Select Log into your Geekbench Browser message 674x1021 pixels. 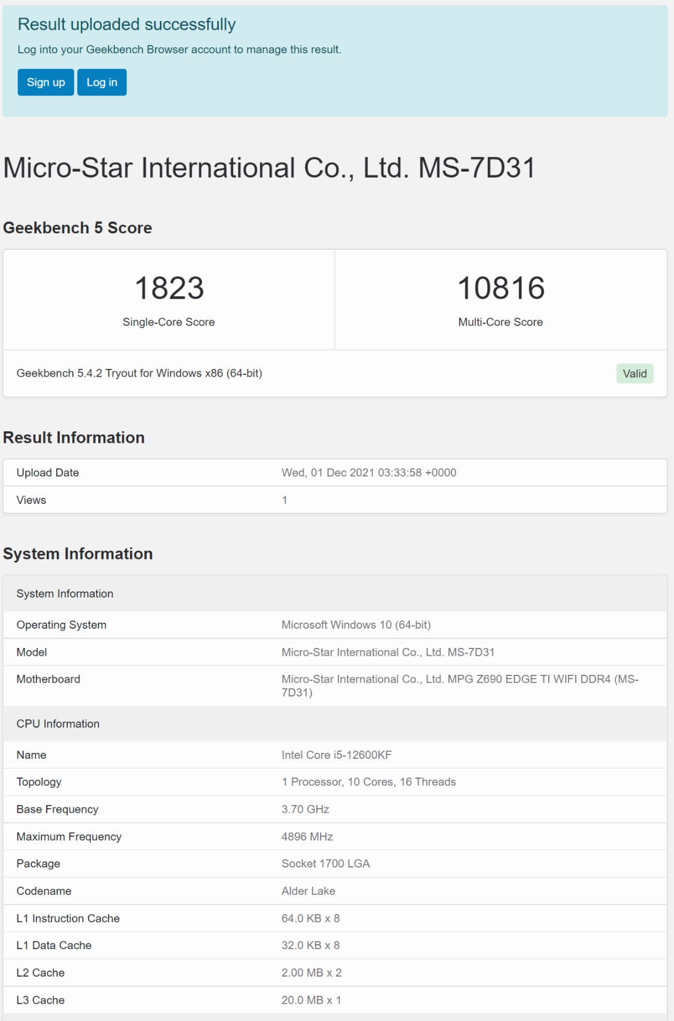pyautogui.click(x=179, y=50)
